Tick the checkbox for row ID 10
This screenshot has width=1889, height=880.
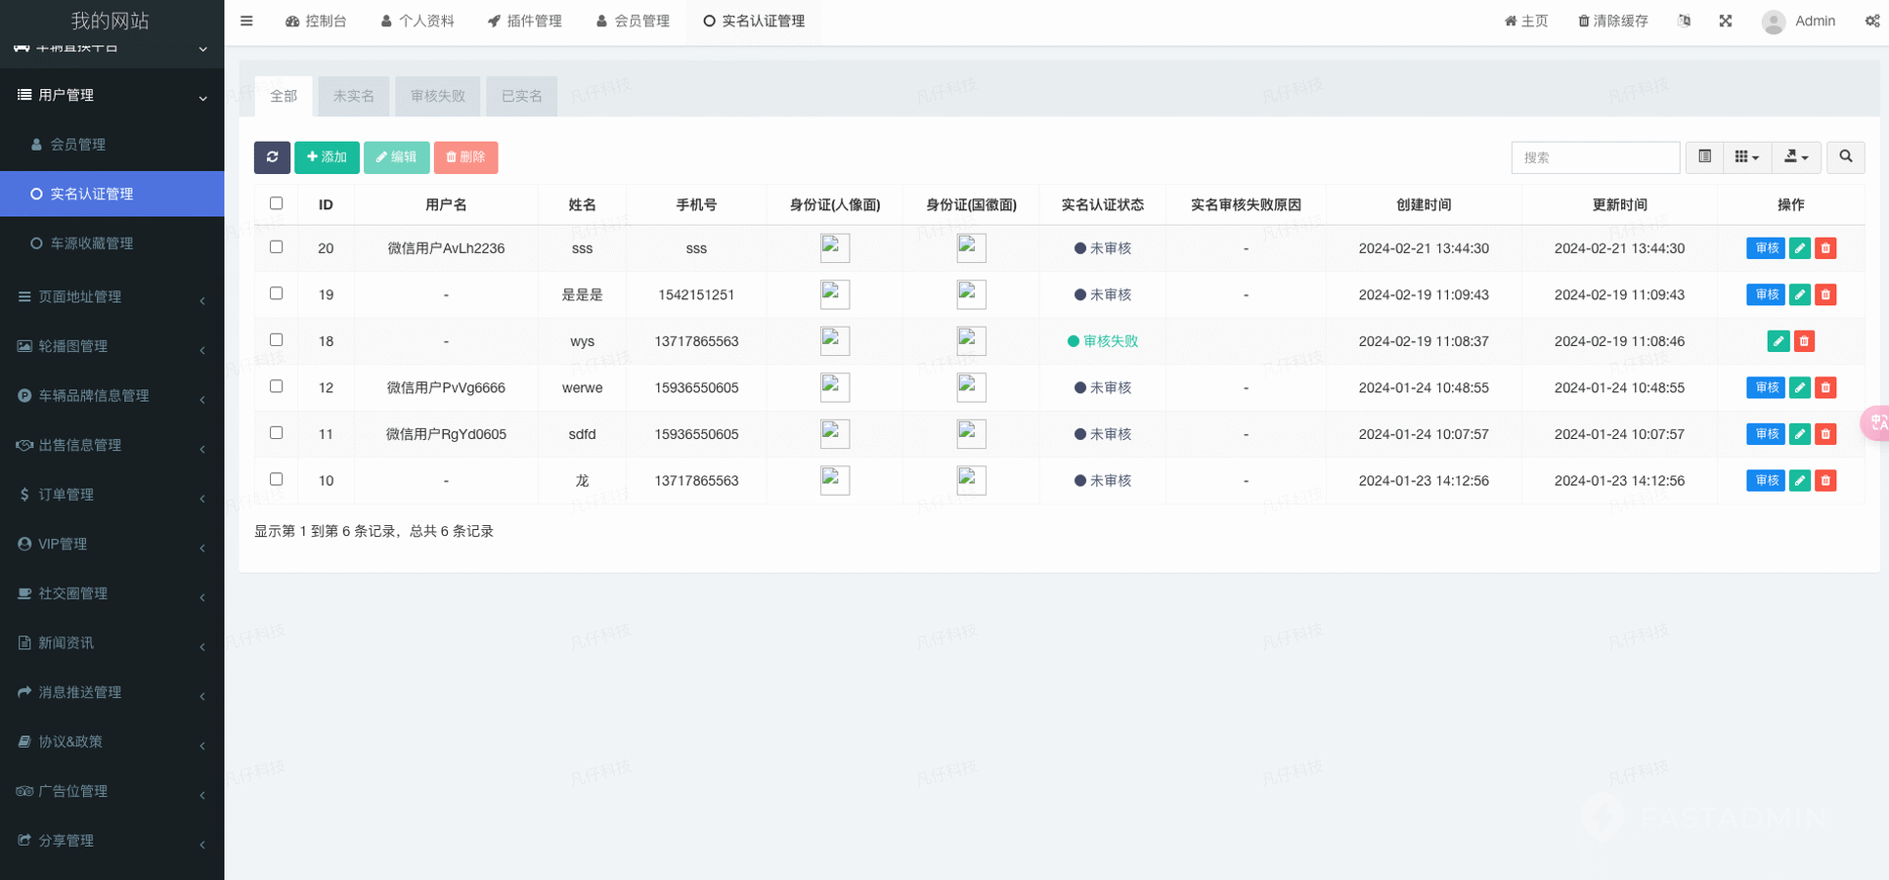tap(276, 479)
